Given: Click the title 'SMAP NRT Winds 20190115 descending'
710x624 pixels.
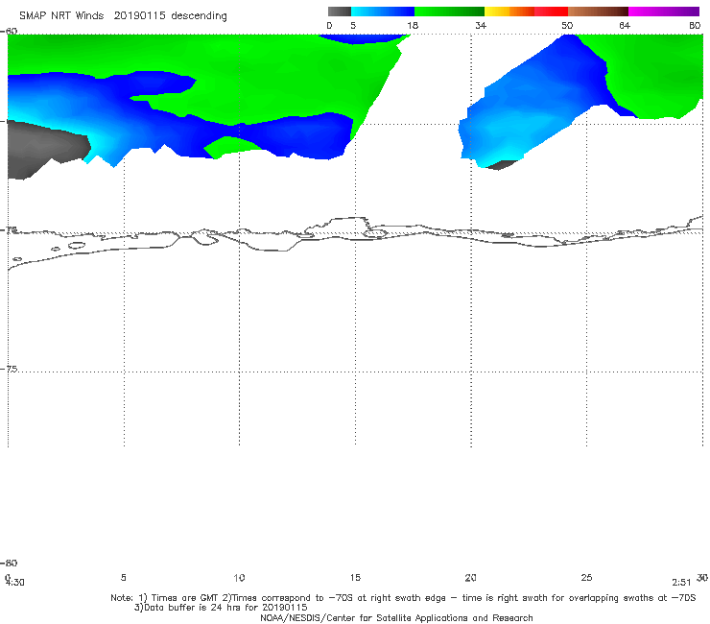Looking at the screenshot, I should (x=123, y=16).
